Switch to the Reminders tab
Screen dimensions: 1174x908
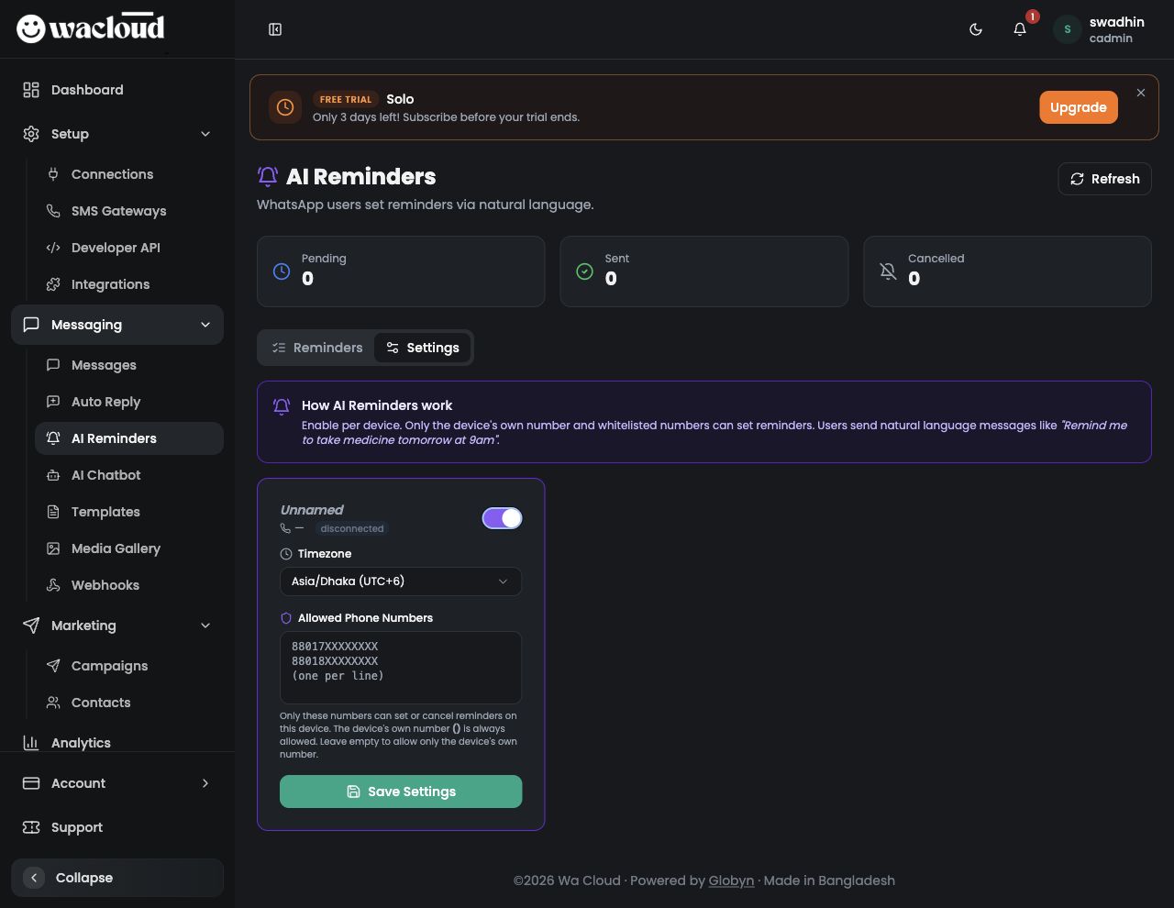(316, 348)
